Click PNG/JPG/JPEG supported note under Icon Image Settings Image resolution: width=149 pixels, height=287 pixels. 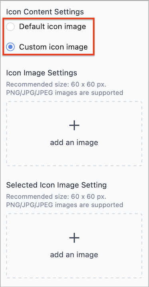click(x=65, y=93)
